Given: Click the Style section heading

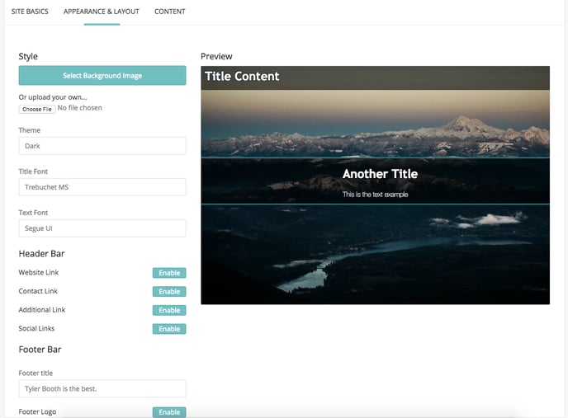Looking at the screenshot, I should pos(28,56).
